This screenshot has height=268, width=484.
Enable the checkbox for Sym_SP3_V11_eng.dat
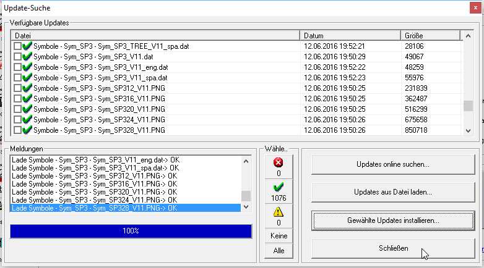coord(17,67)
